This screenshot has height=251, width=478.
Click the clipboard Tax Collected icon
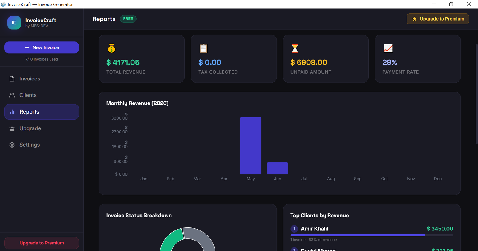[203, 48]
